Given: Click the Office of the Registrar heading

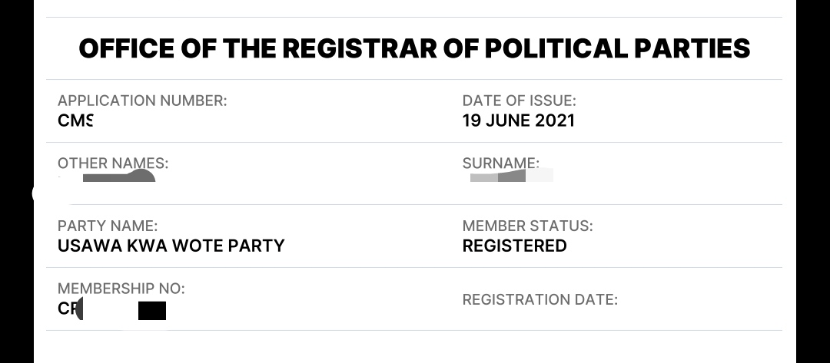Looking at the screenshot, I should (x=414, y=48).
